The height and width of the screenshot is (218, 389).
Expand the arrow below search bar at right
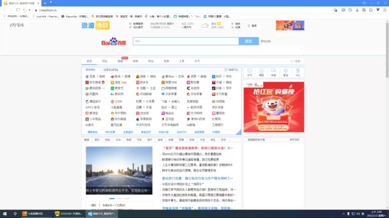(x=301, y=48)
